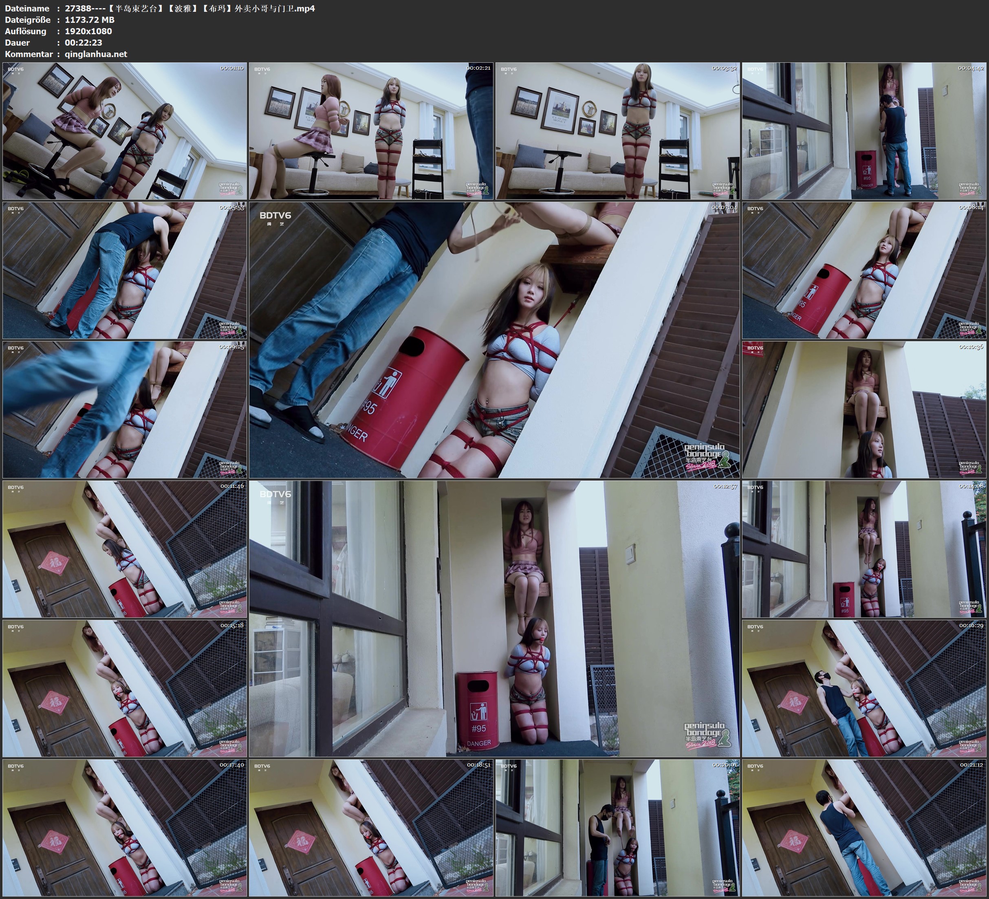Click the 00:04:42 video frame

click(x=863, y=131)
